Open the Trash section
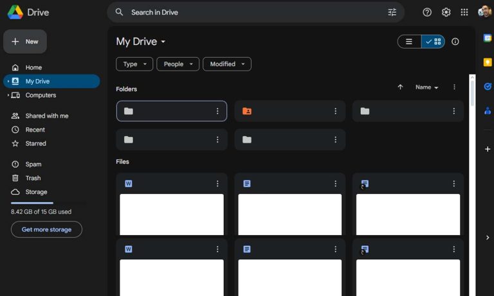The width and height of the screenshot is (494, 296). (51, 178)
